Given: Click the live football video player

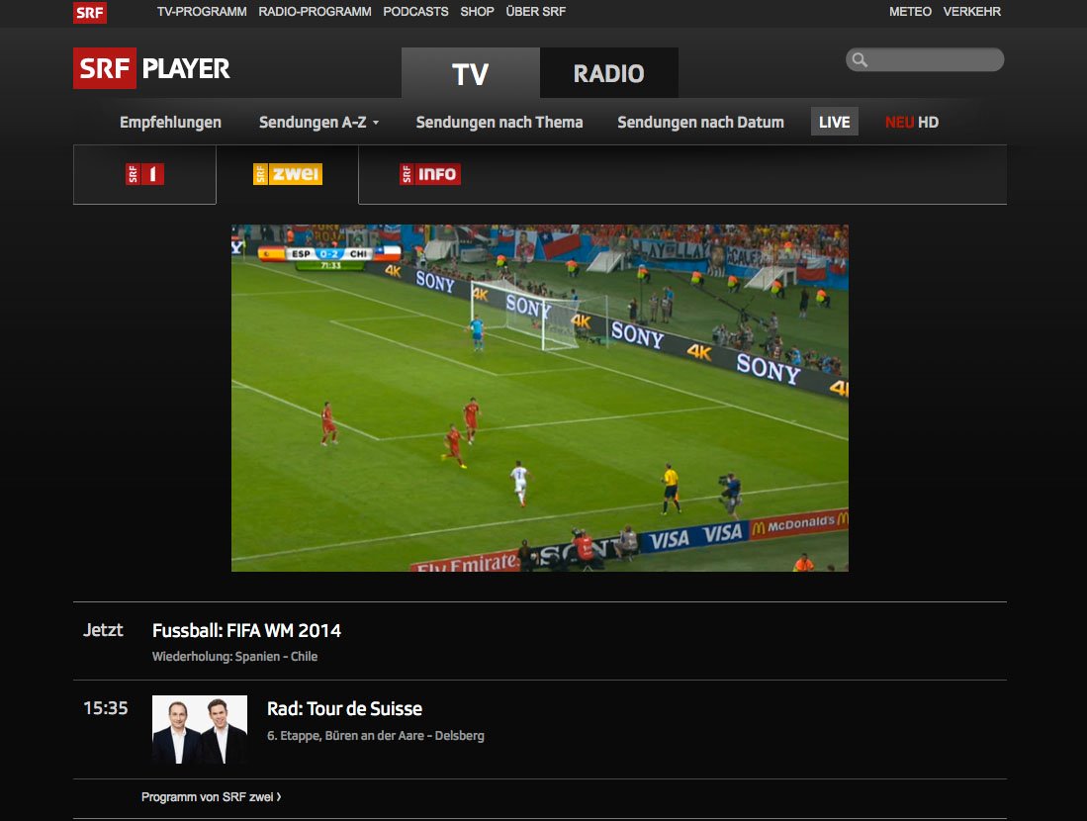Looking at the screenshot, I should (x=539, y=398).
